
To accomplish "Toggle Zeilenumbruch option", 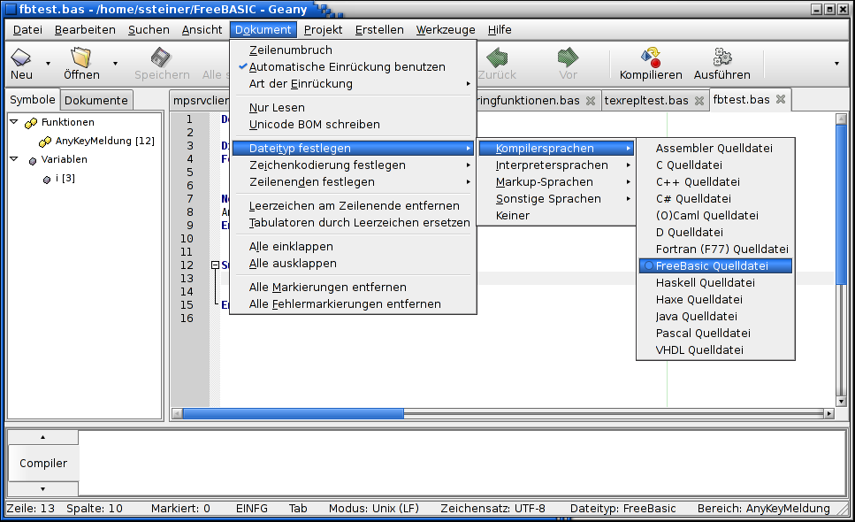I will pos(354,50).
